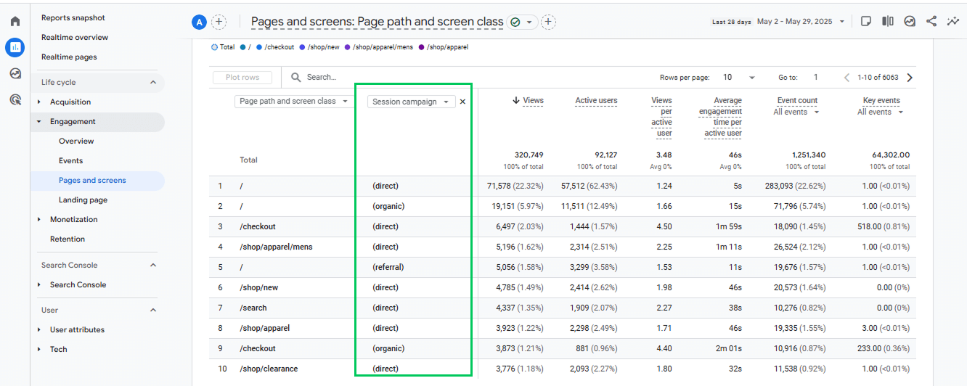
Task: Click the Share this report icon
Action: 931,22
